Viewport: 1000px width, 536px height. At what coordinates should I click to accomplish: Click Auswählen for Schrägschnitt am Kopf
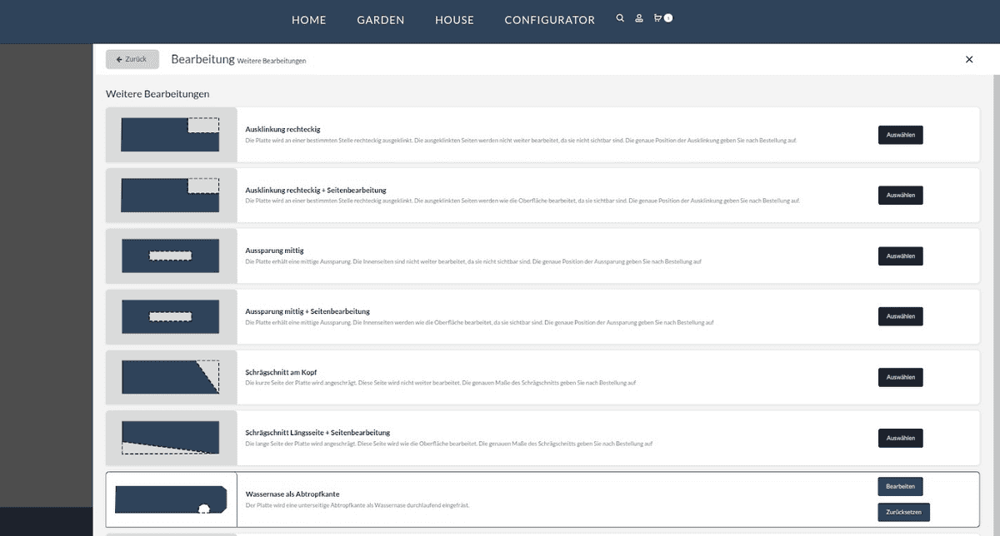[x=900, y=377]
